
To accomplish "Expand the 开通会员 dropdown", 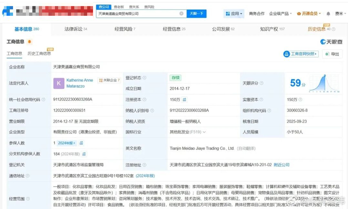I will point(309,14).
